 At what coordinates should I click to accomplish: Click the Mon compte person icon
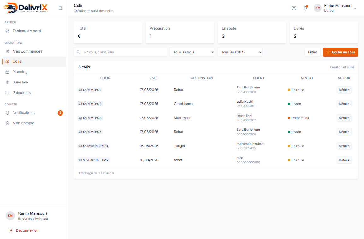click(8, 123)
